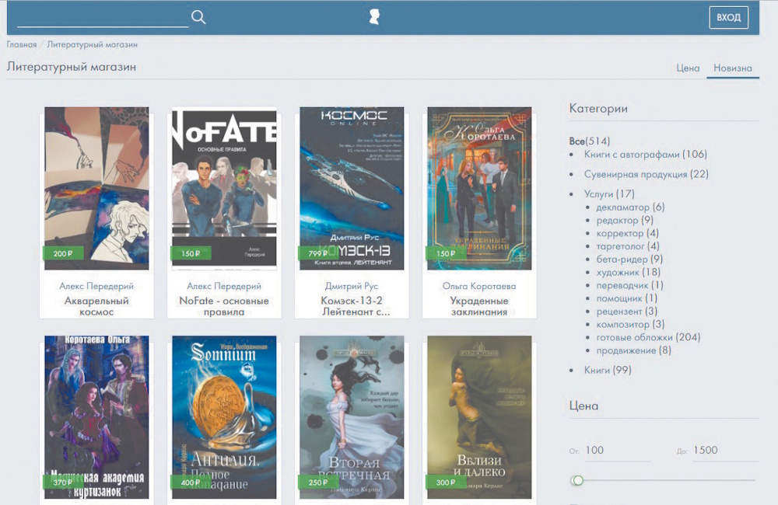
Task: View the Украденные заклинания cover
Action: (479, 188)
